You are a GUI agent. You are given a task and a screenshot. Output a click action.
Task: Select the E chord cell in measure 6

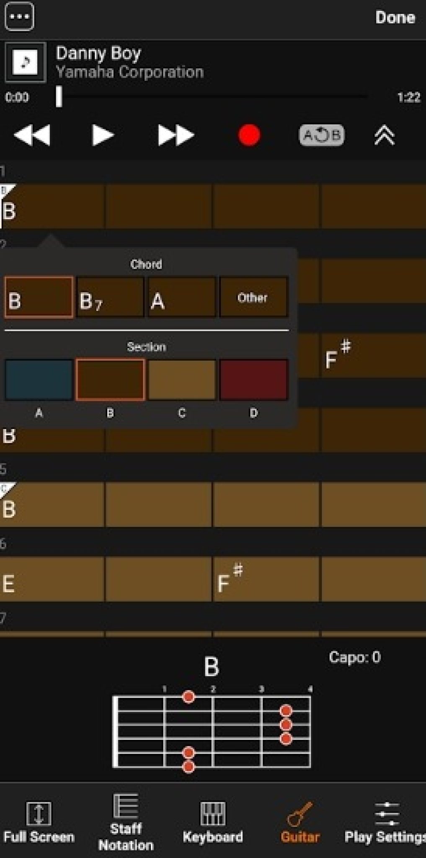coord(52,579)
